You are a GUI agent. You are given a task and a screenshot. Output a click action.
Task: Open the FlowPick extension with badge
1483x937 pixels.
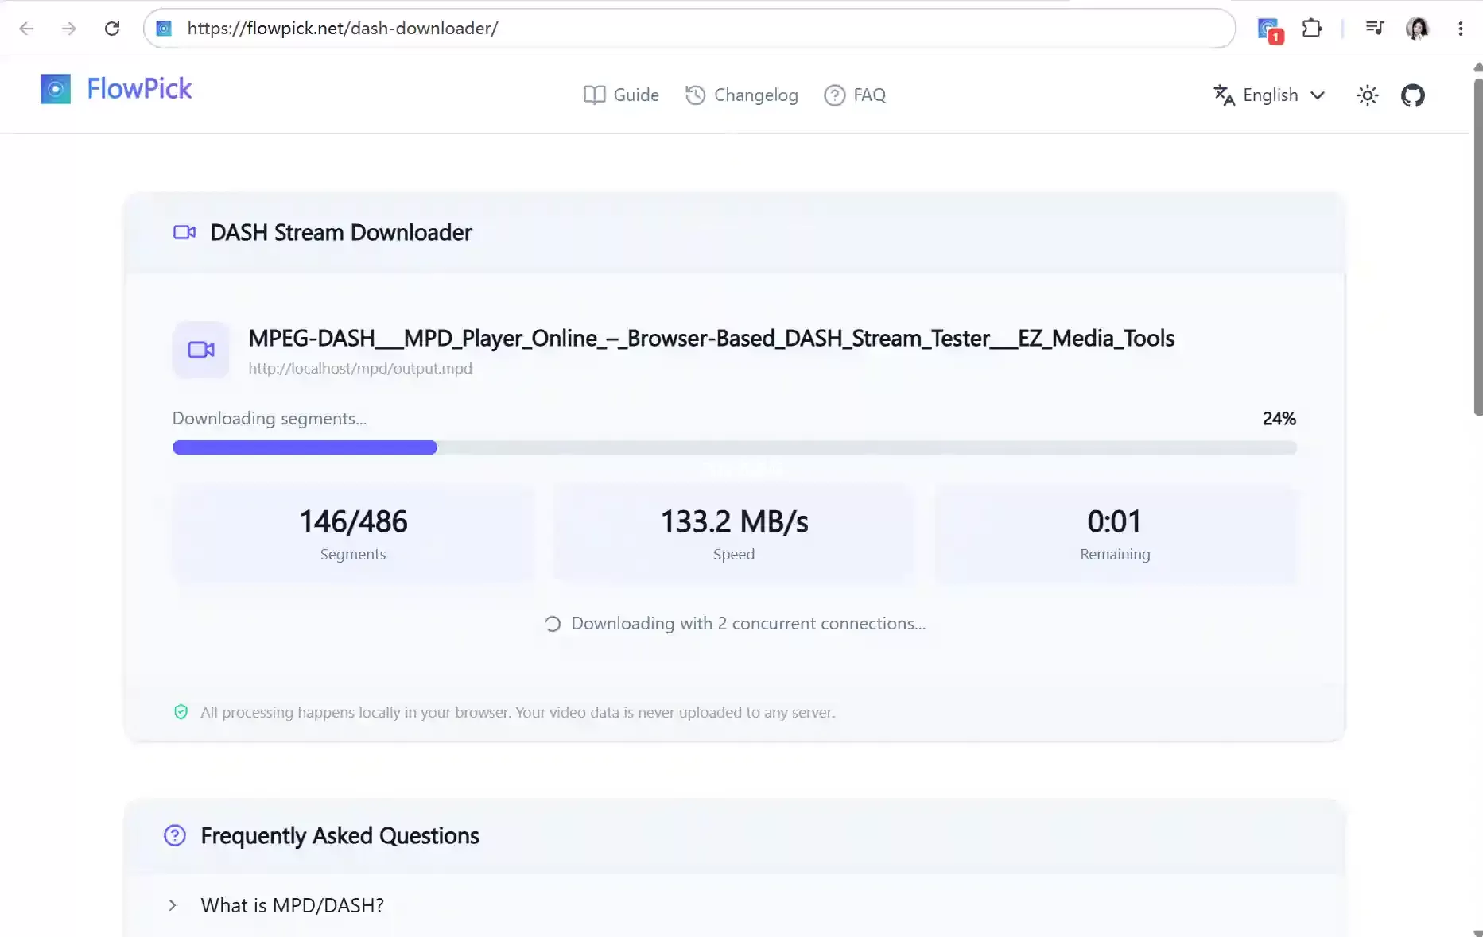point(1270,30)
